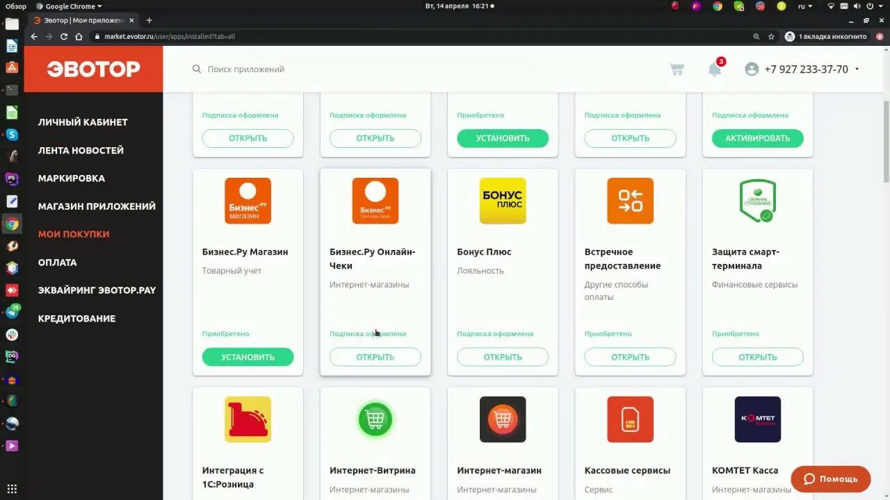Click the Бизнес.Ру Магазин app icon
This screenshot has width=890, height=500.
[x=248, y=201]
